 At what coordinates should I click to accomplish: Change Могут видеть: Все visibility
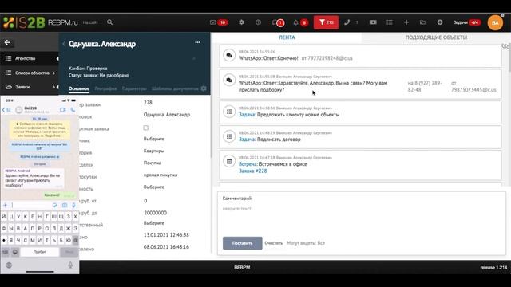tap(306, 243)
